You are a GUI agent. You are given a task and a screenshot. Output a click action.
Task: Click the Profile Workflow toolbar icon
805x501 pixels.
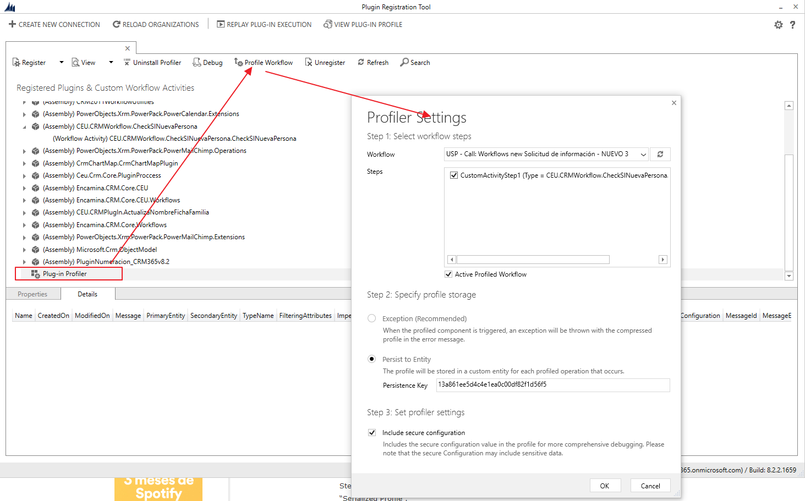(239, 62)
